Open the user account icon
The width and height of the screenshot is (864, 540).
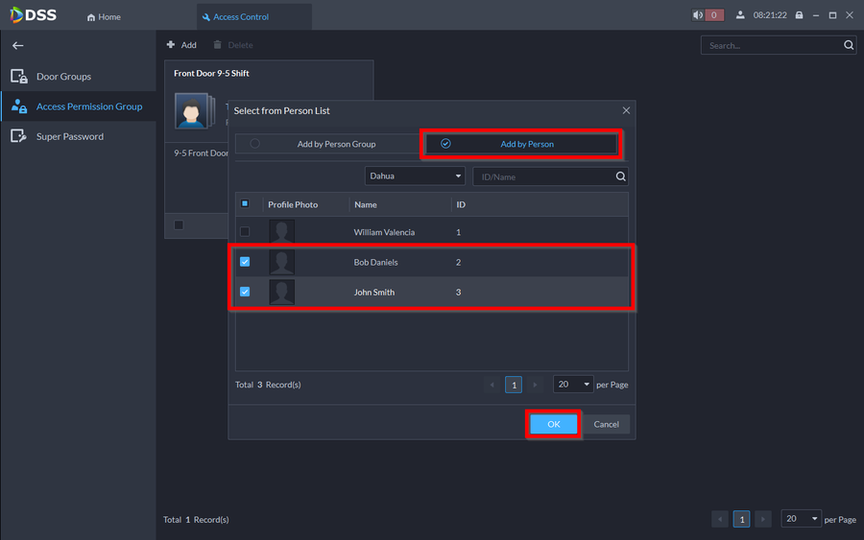[x=740, y=14]
